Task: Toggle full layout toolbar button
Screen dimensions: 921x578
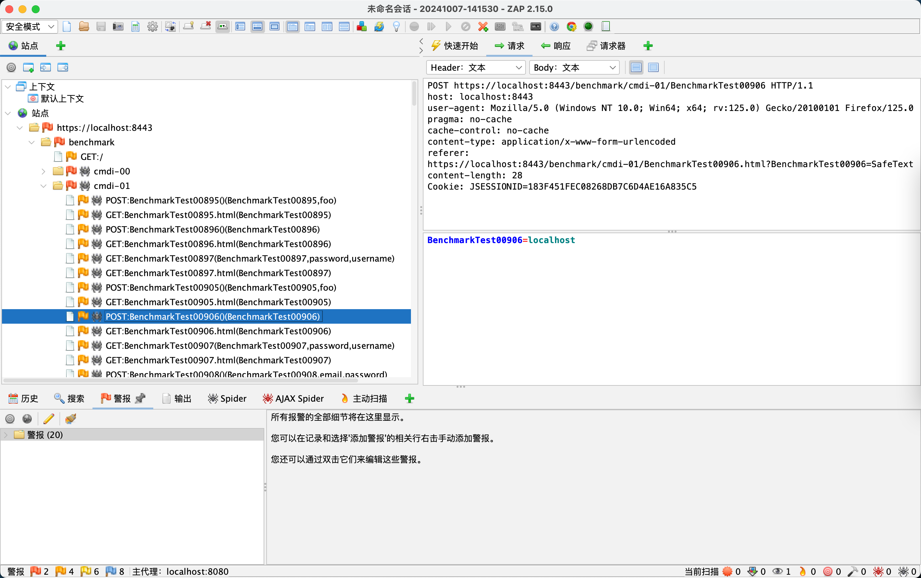Action: pyautogui.click(x=275, y=26)
